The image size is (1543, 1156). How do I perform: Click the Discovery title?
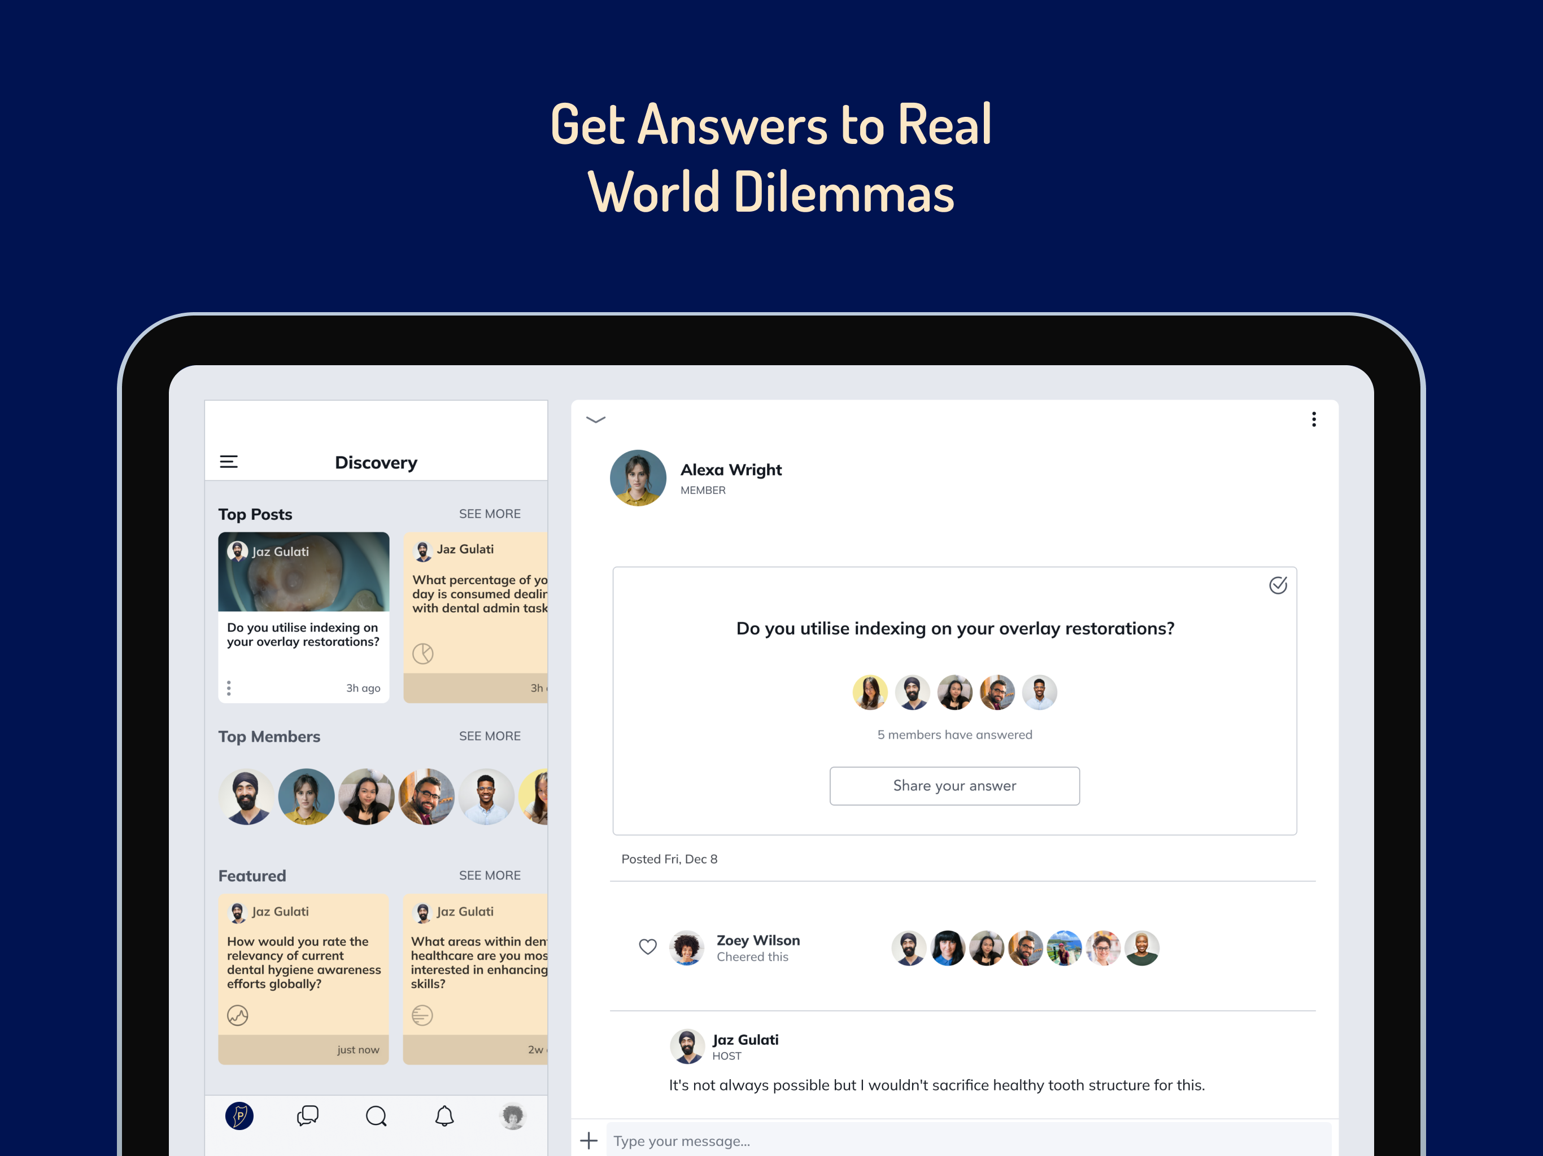[x=376, y=462]
